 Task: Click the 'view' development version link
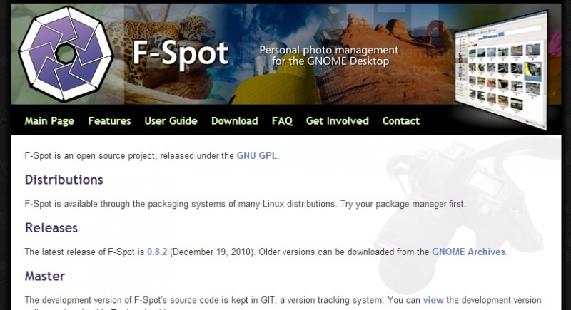(x=433, y=300)
